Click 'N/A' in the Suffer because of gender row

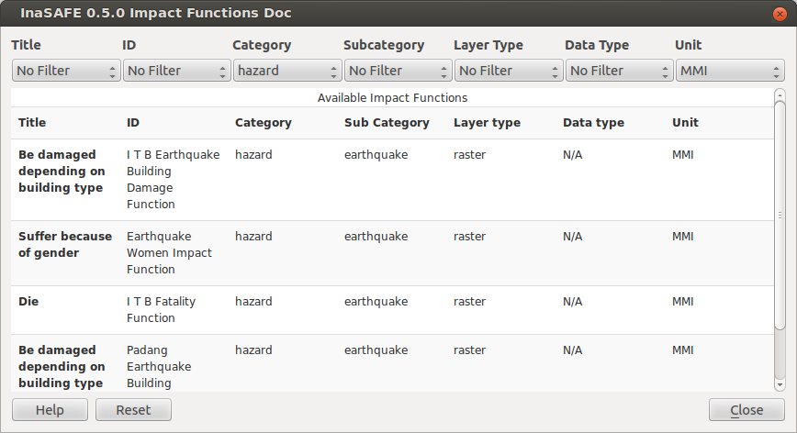[572, 236]
